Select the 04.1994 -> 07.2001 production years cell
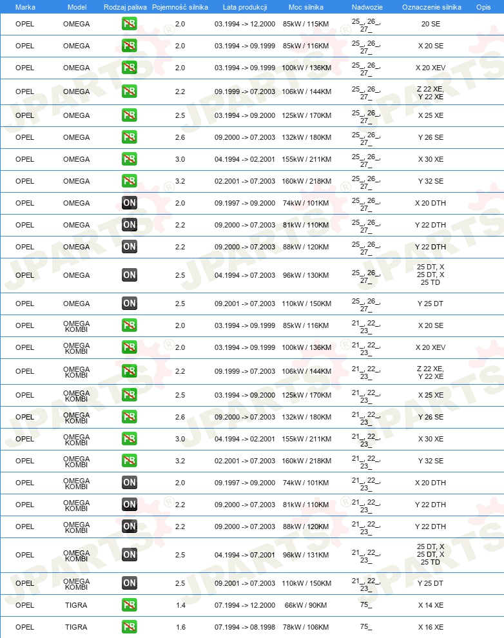 (245, 555)
